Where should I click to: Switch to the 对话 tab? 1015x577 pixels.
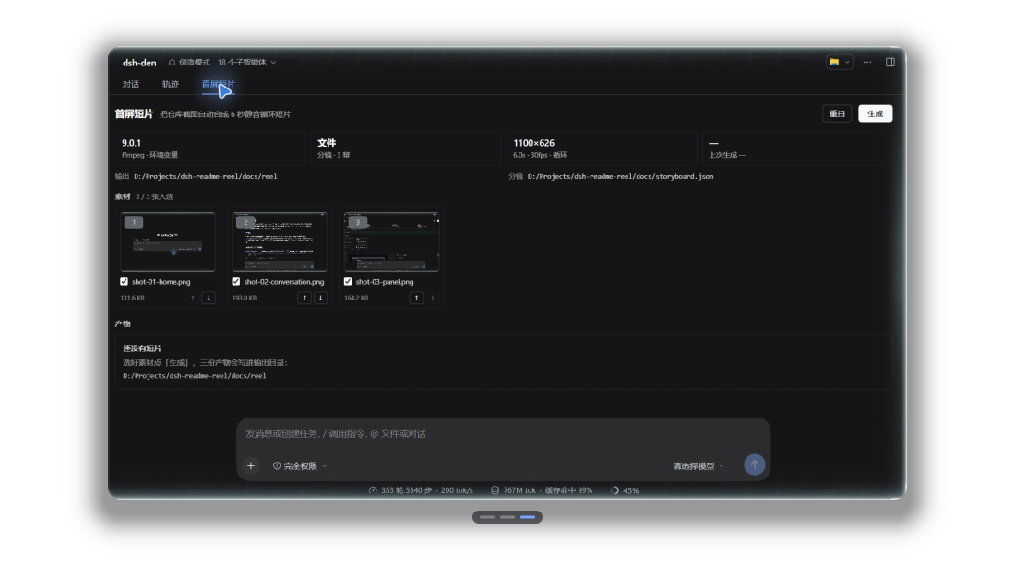coord(131,84)
